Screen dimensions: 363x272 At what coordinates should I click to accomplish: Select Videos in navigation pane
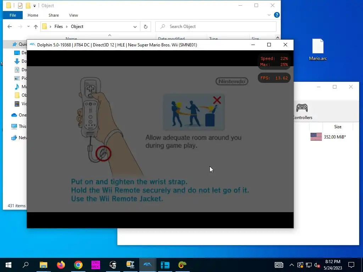point(20,104)
